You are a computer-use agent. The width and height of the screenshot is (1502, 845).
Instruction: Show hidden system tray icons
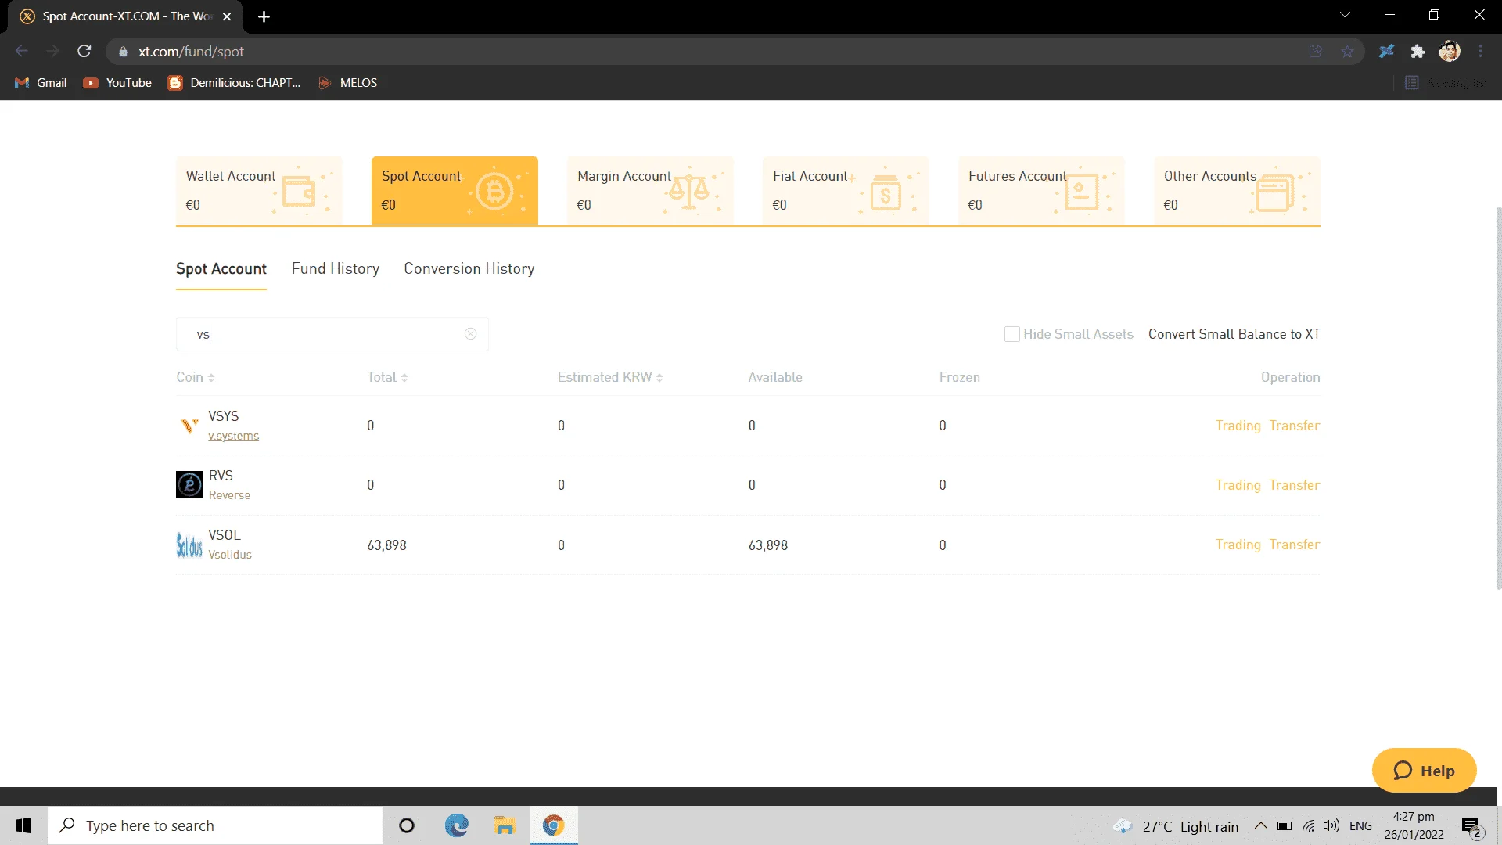tap(1260, 825)
